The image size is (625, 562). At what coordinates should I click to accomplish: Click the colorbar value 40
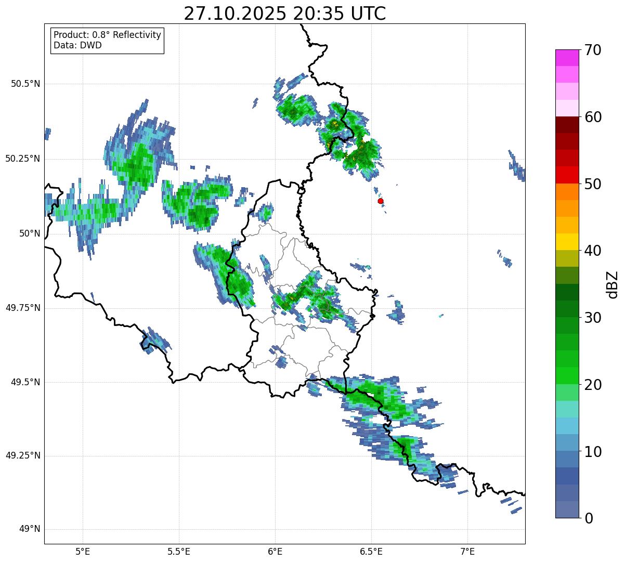(x=593, y=251)
